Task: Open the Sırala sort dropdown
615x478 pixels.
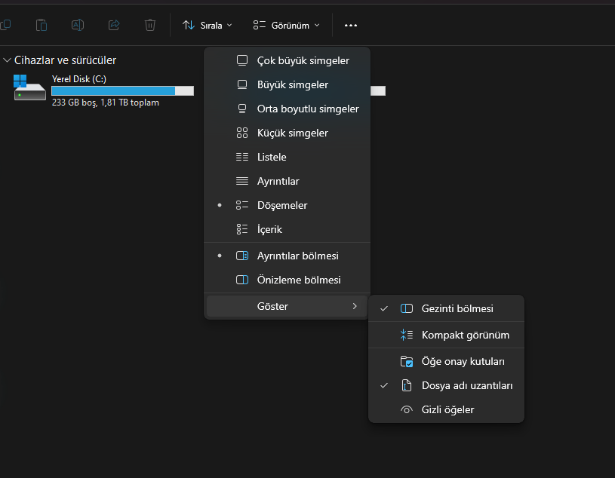Action: tap(208, 25)
